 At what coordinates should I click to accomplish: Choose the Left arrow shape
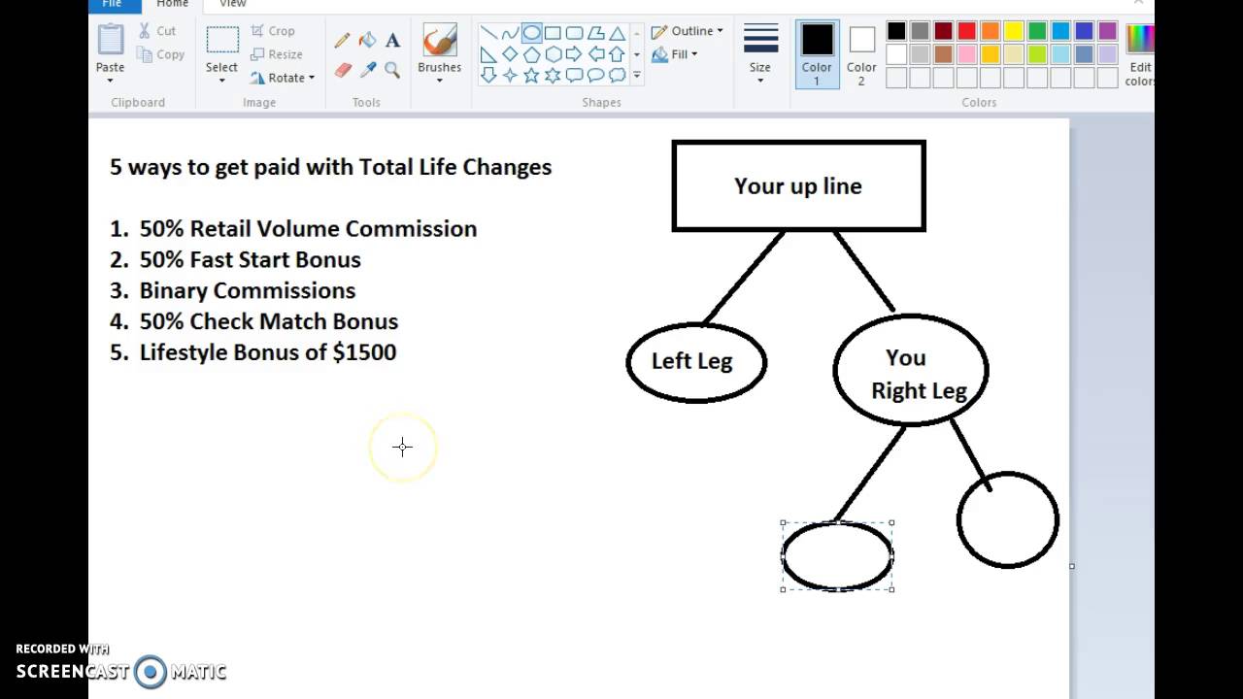595,54
